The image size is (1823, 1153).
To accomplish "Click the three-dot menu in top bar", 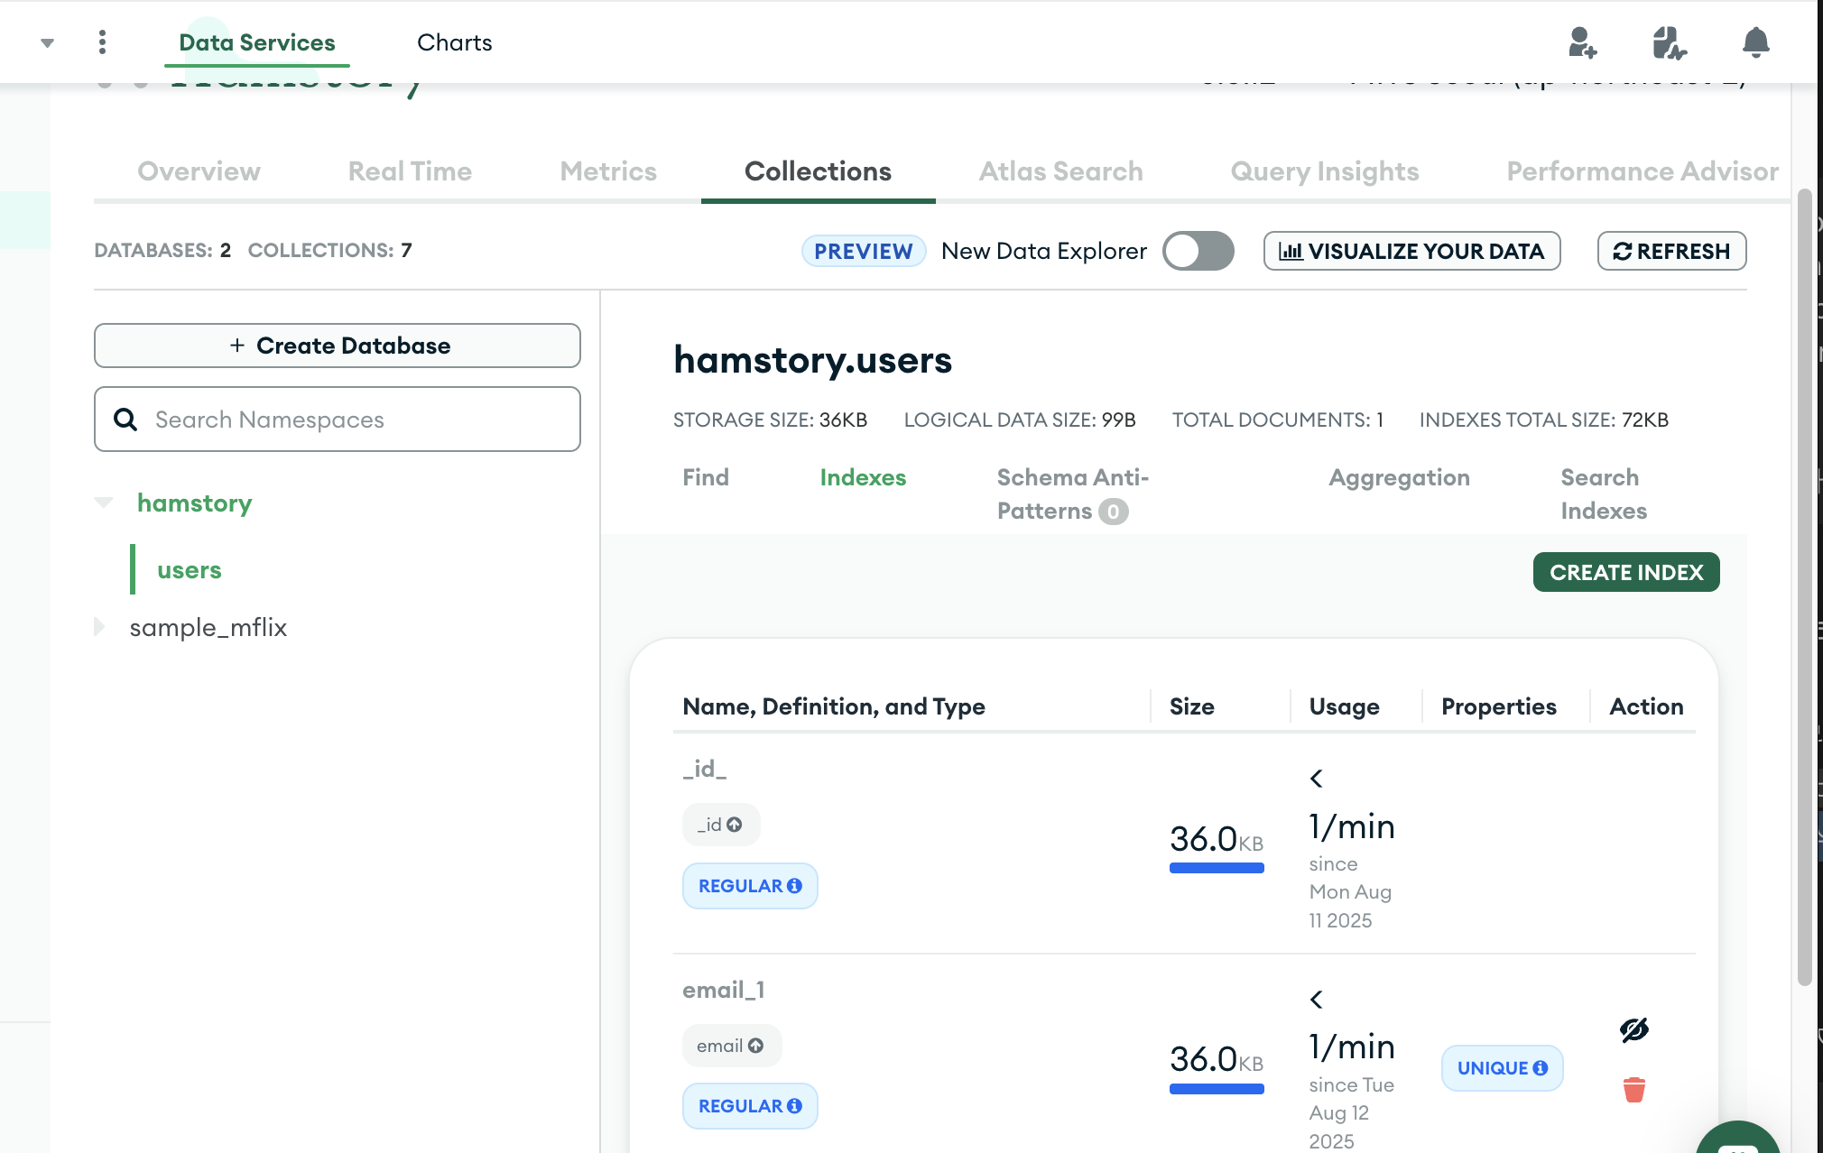I will [x=102, y=42].
